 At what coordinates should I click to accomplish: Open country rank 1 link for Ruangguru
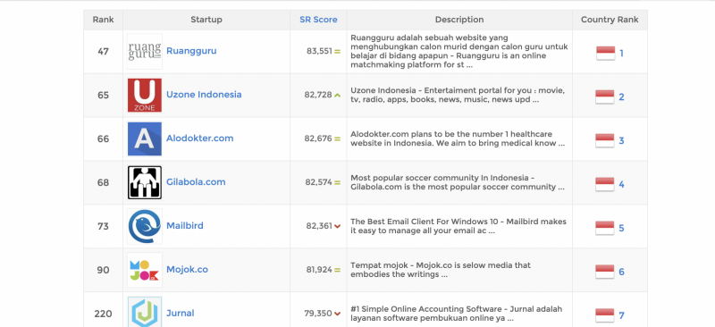pos(621,54)
